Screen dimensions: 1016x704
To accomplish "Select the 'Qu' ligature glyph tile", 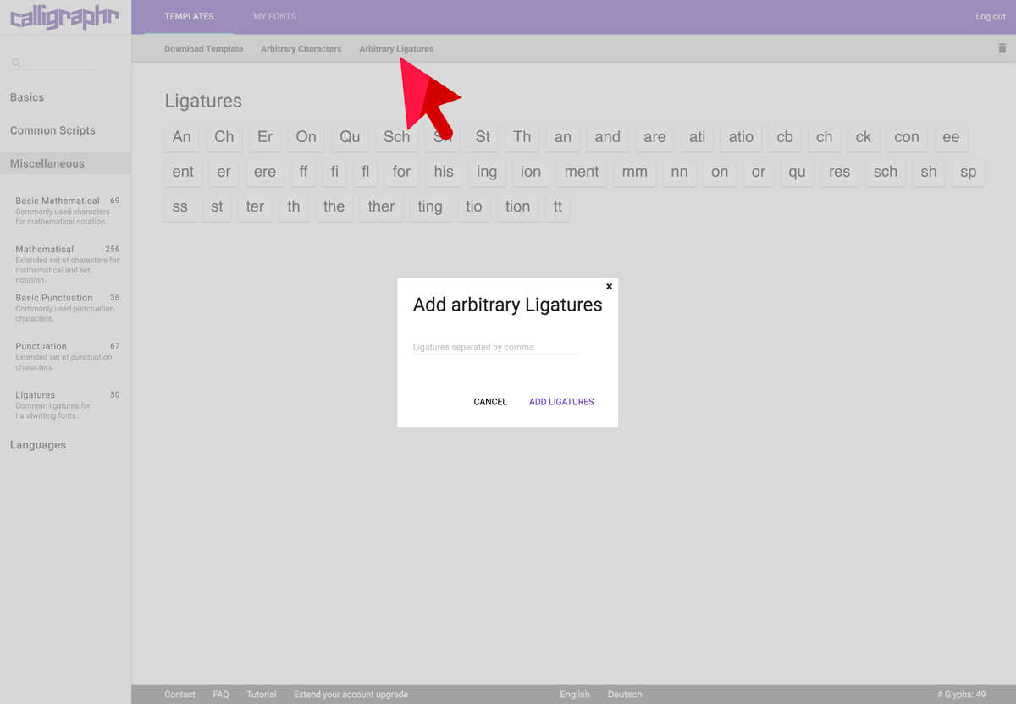I will pos(350,137).
